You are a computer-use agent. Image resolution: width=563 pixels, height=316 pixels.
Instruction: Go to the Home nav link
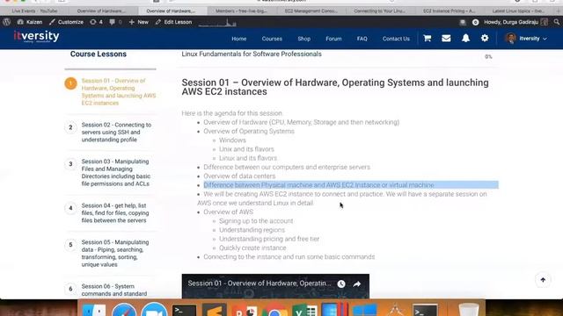[x=238, y=39]
